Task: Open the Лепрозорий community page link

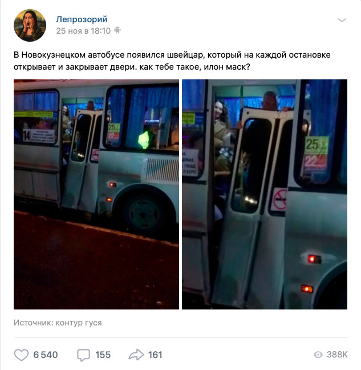Action: click(82, 19)
